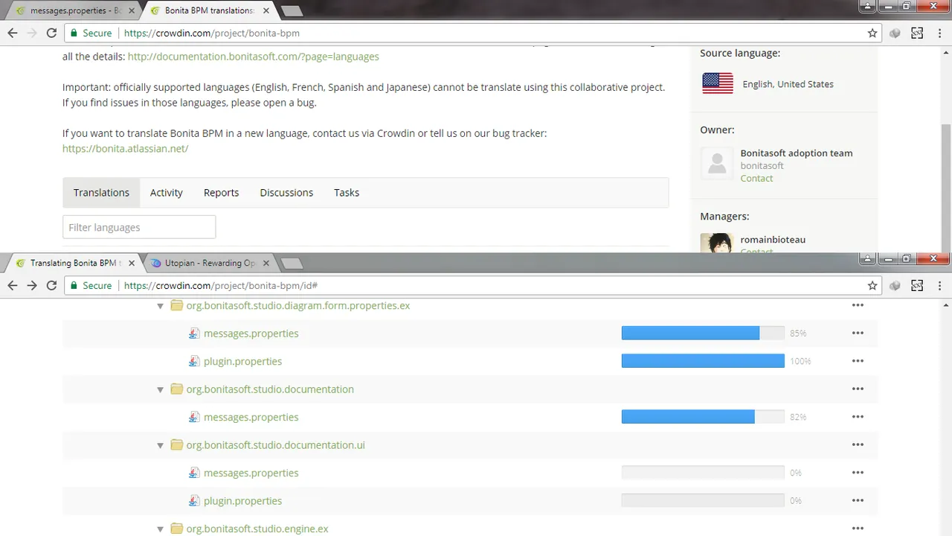Viewport: 952px width, 536px height.
Task: Open plugin.properties under documentation.ui
Action: pos(242,500)
